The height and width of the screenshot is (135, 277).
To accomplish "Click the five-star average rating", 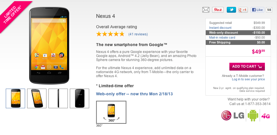I will pos(110,34).
